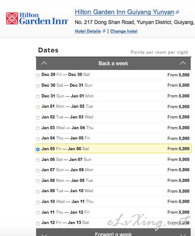The image size is (195, 236).
Task: Click external link icon beside Hotel Details
Action: (104, 31)
